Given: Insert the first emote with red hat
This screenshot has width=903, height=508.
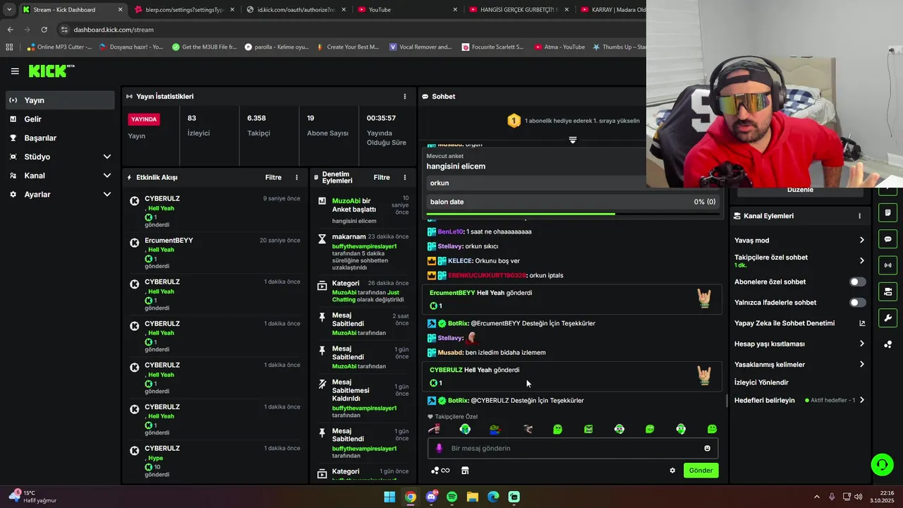Looking at the screenshot, I should tap(434, 429).
